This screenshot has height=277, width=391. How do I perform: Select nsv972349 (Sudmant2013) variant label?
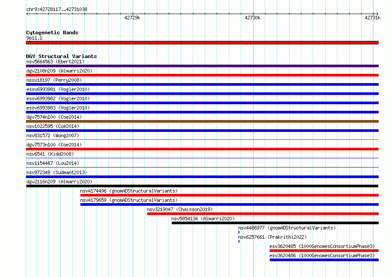(x=57, y=172)
